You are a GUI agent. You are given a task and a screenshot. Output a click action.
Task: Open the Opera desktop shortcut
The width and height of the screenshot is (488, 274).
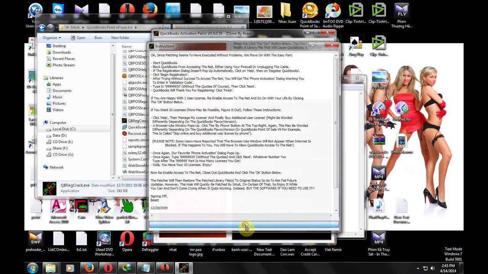127,242
